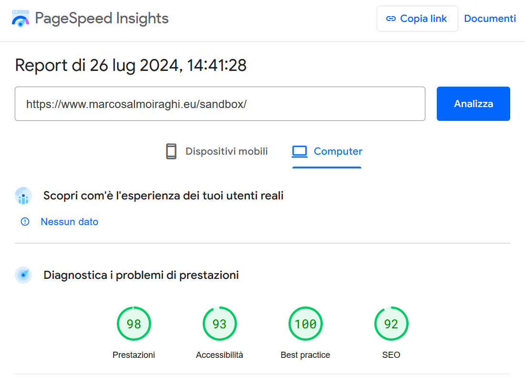Image resolution: width=525 pixels, height=385 pixels.
Task: Click the real users experience icon
Action: (x=23, y=196)
